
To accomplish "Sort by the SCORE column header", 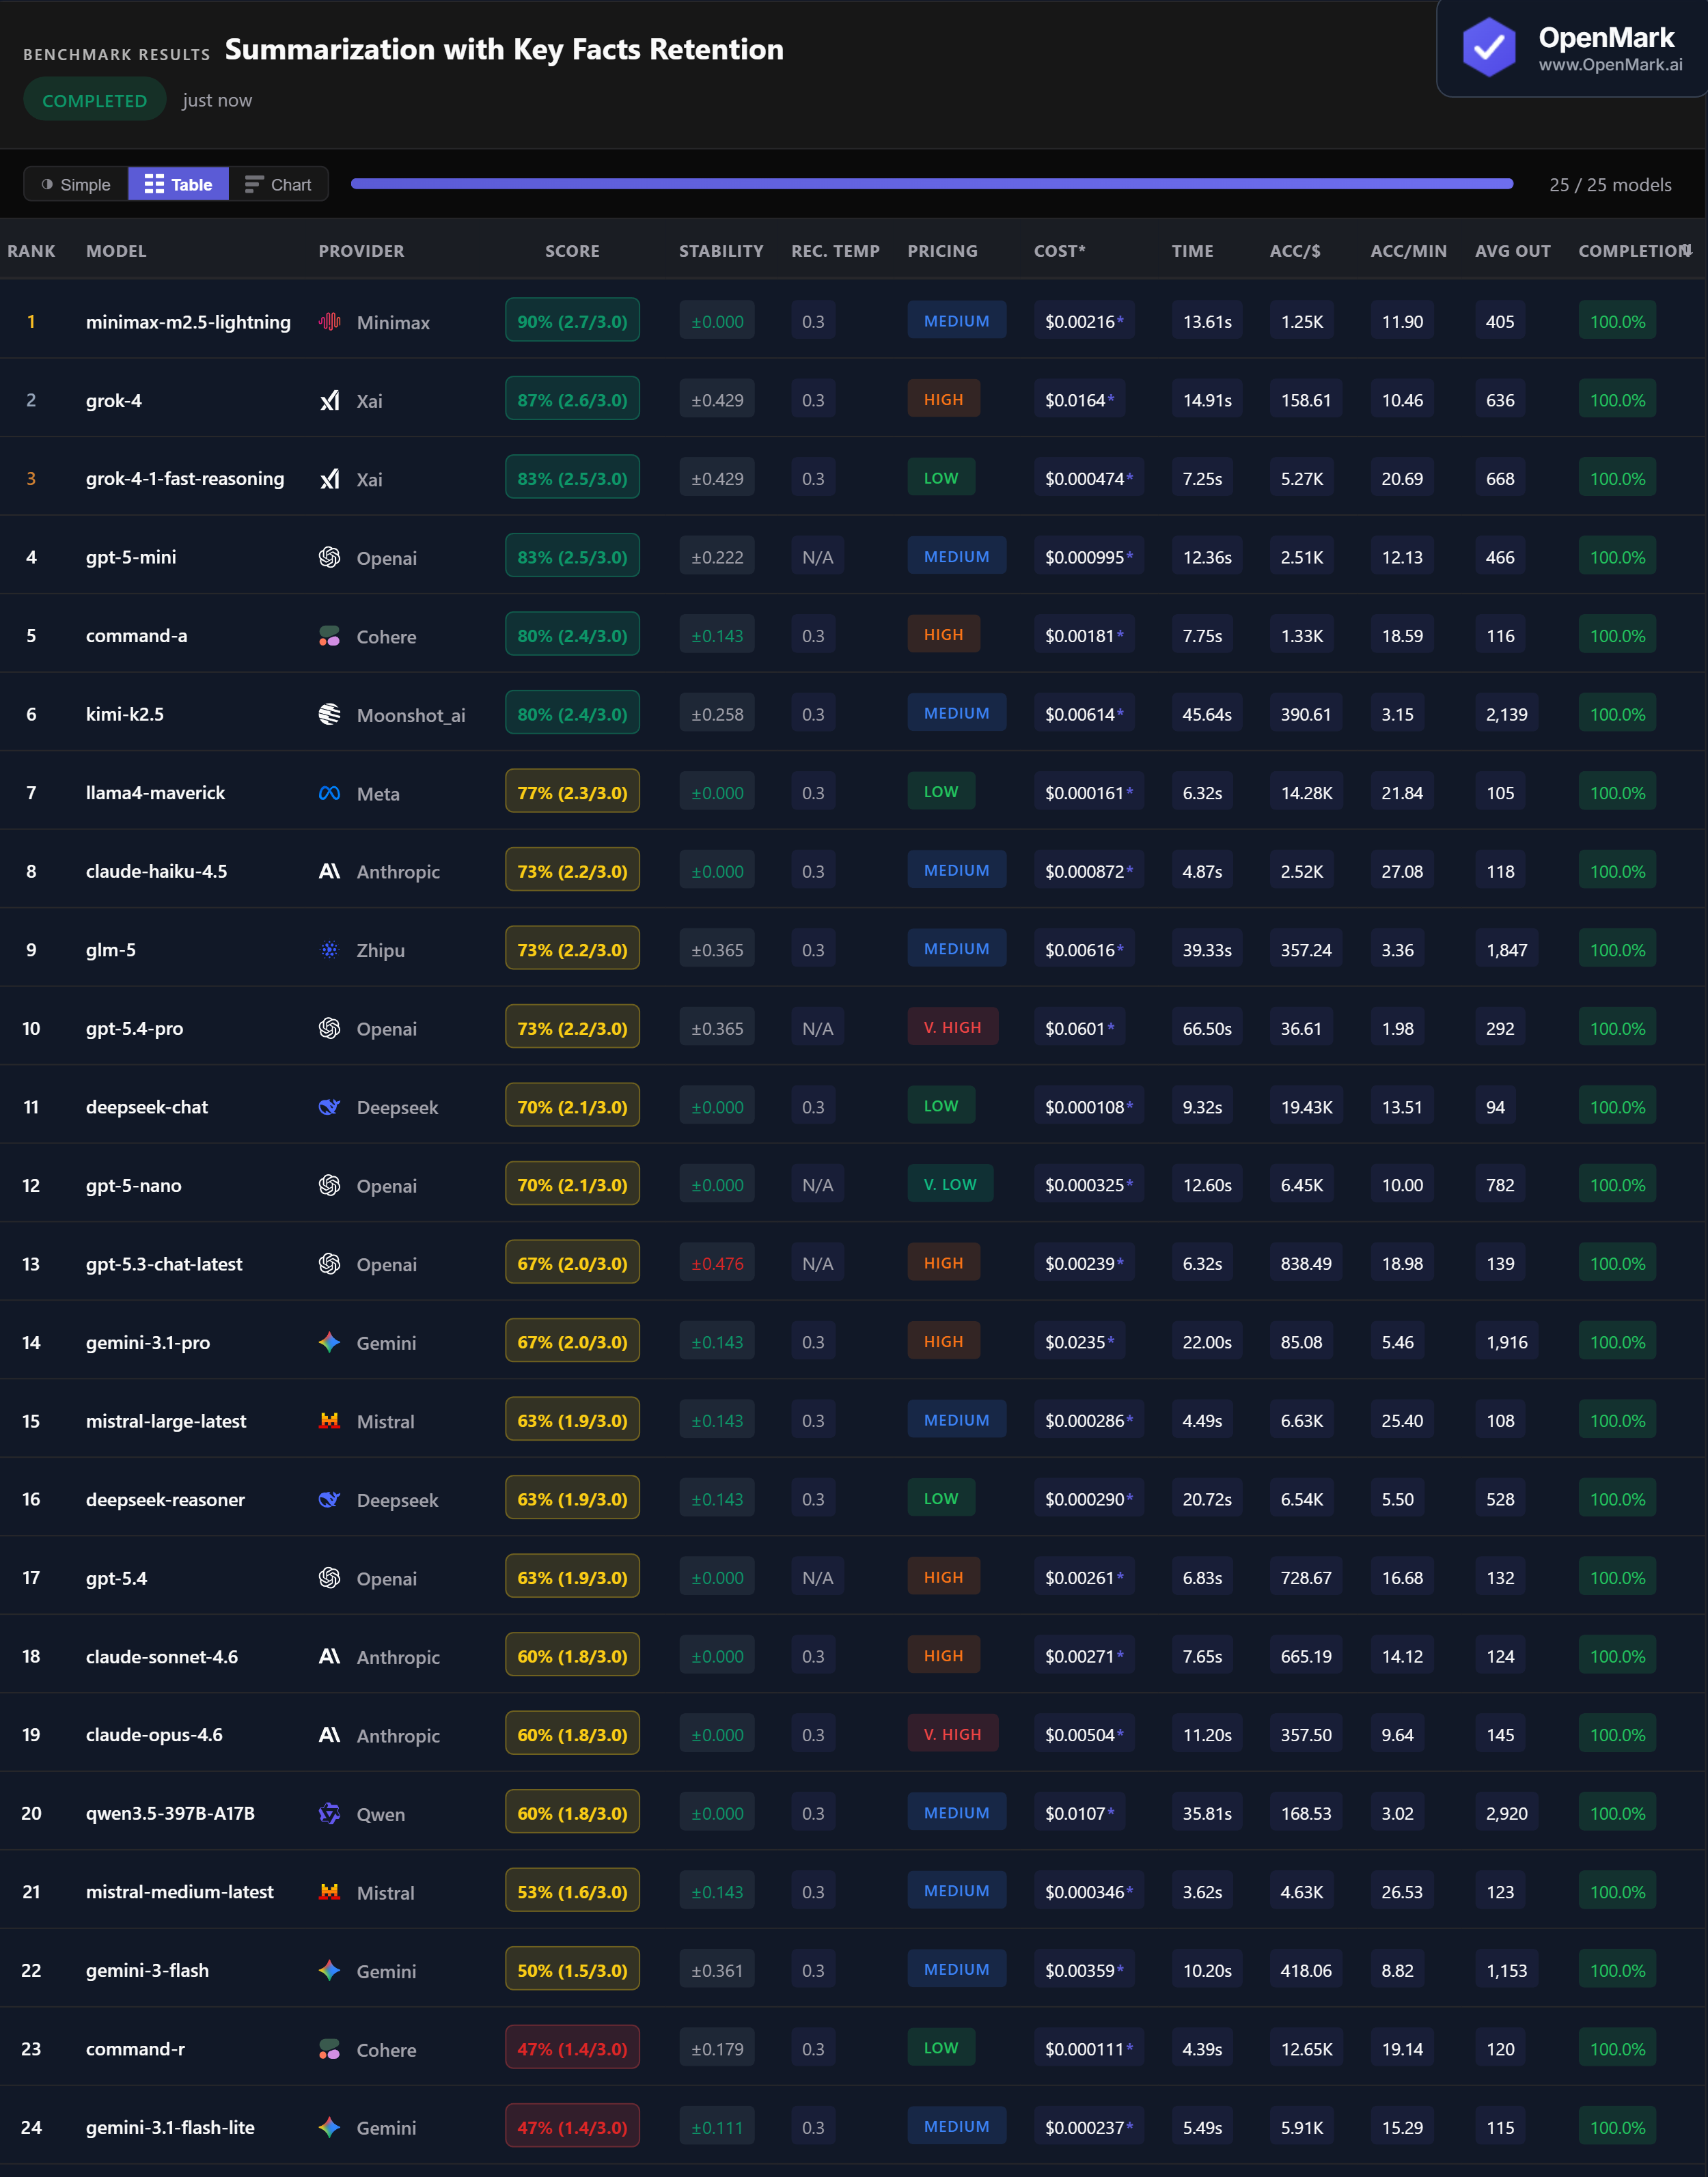I will (572, 251).
